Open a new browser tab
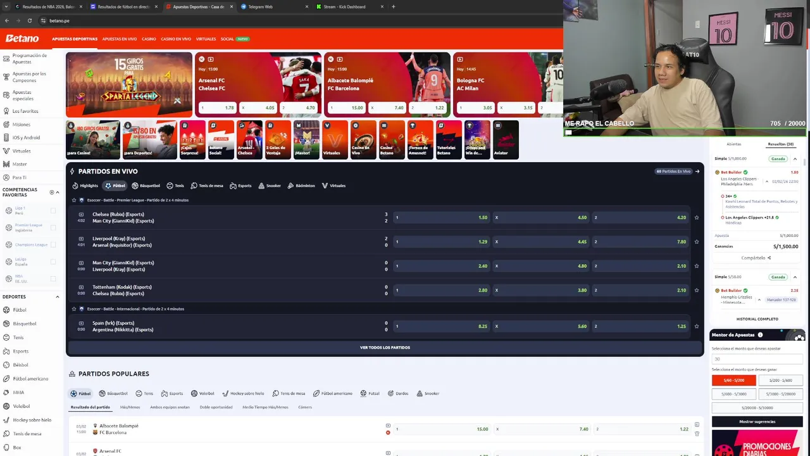This screenshot has width=810, height=456. [x=393, y=6]
